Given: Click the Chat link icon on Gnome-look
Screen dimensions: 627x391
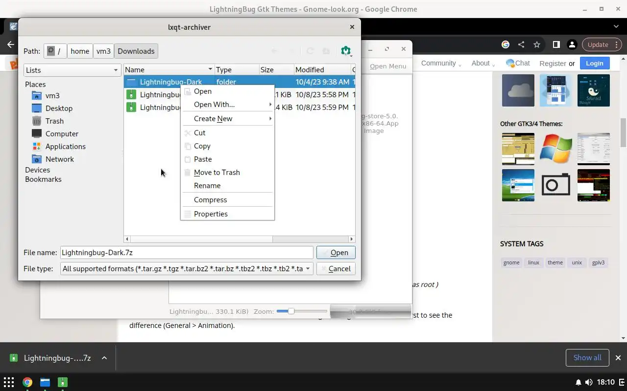Looking at the screenshot, I should 510,63.
